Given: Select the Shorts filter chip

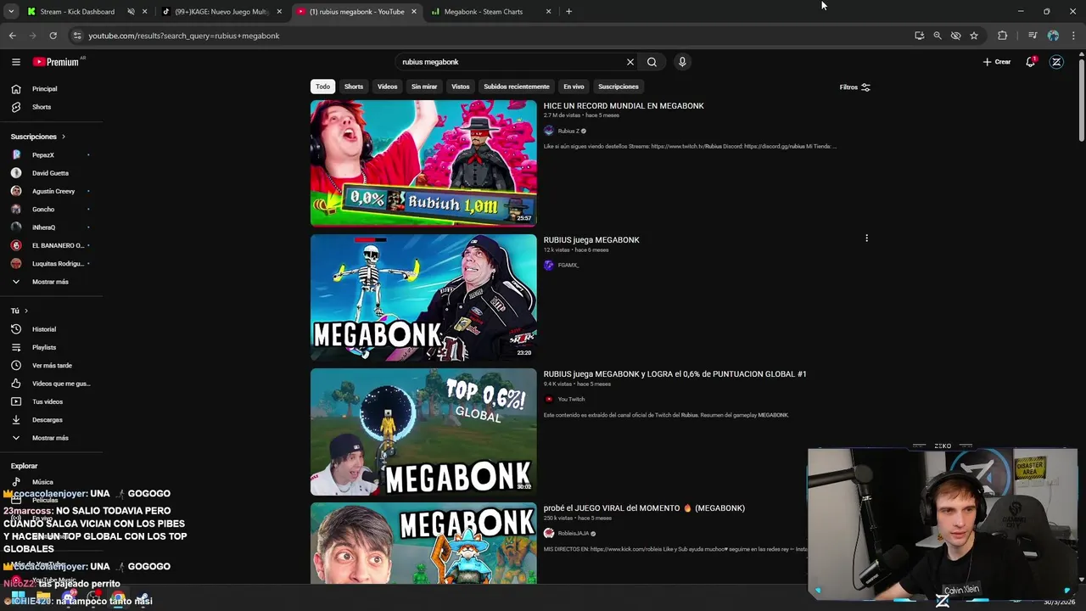Looking at the screenshot, I should 354,87.
